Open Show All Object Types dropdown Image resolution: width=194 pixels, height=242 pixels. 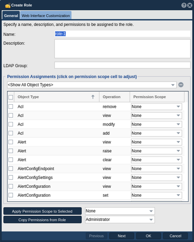pos(92,85)
